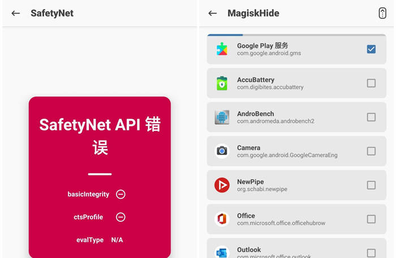Expand the NewPipe list entry
Screen dimensions: 396x258
(294, 185)
